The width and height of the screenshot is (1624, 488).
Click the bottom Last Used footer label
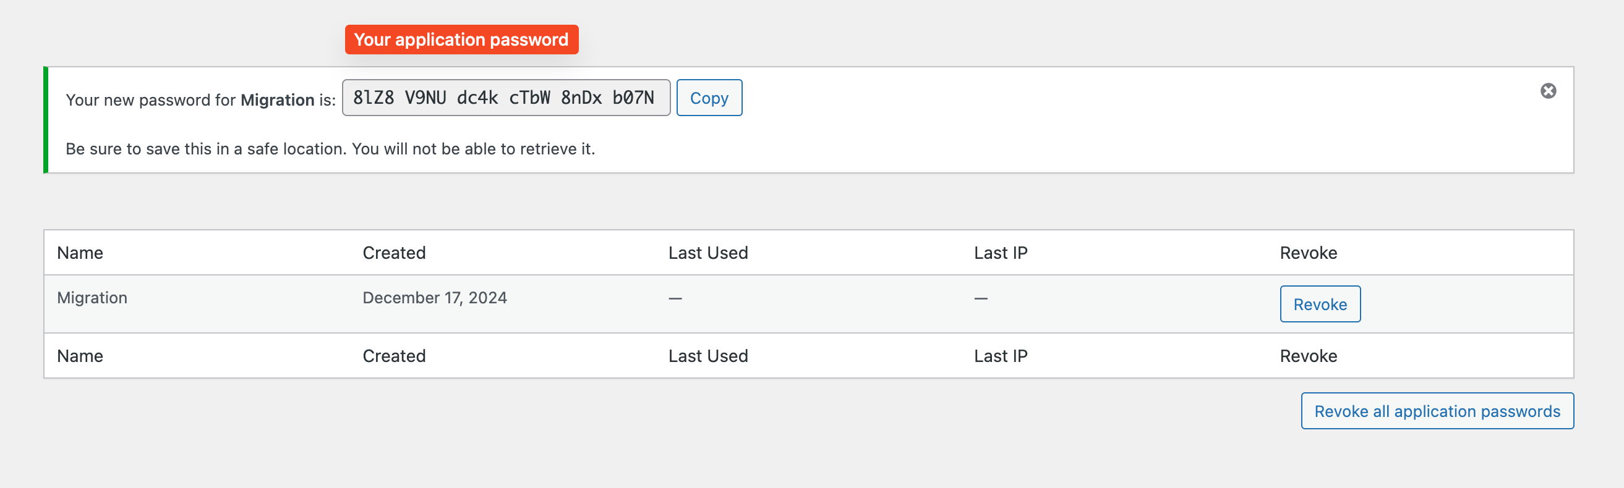(x=707, y=356)
